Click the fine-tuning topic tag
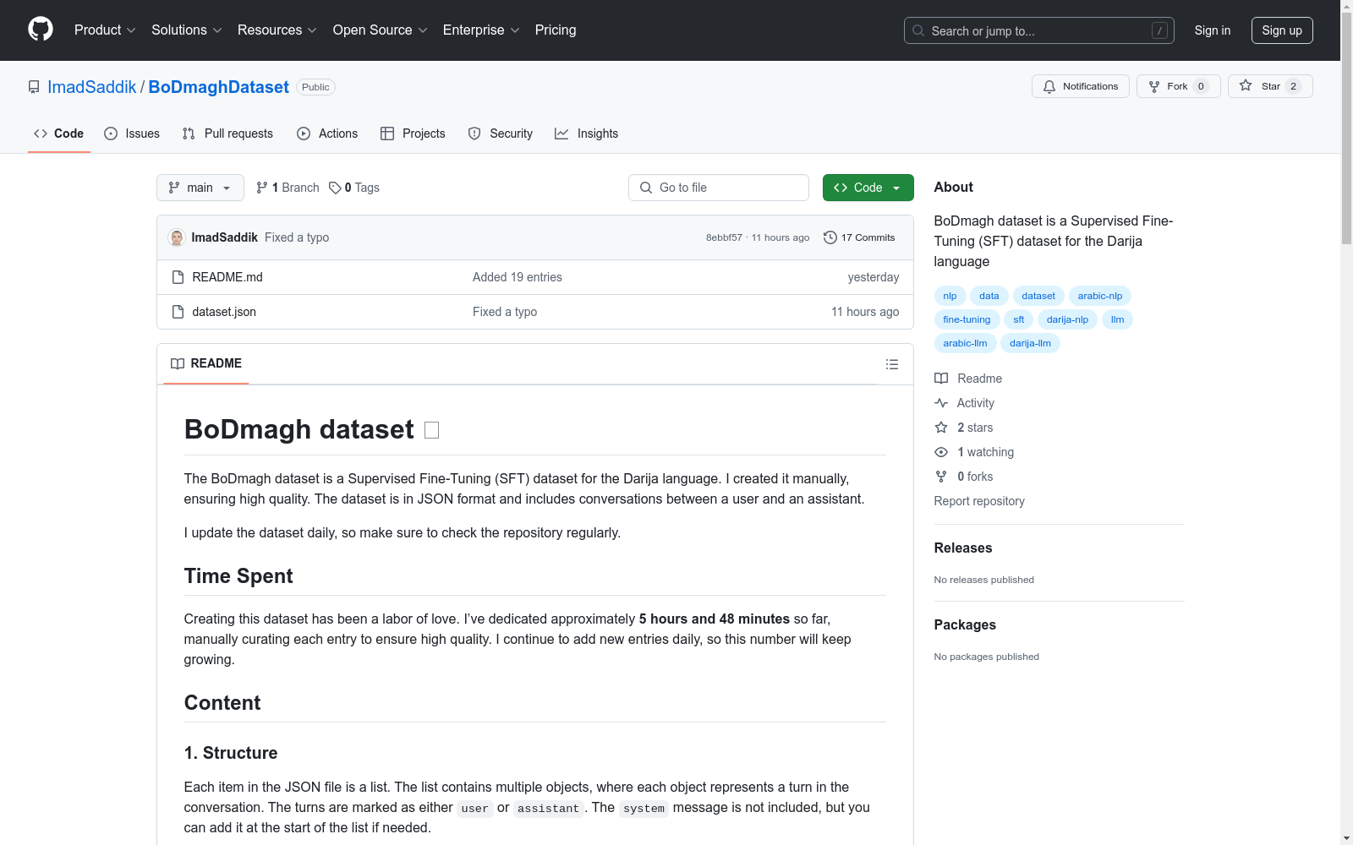The width and height of the screenshot is (1353, 845). (967, 319)
